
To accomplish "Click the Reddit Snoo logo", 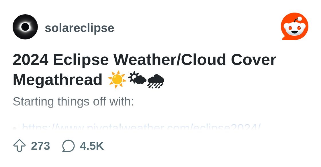I will pyautogui.click(x=294, y=27).
